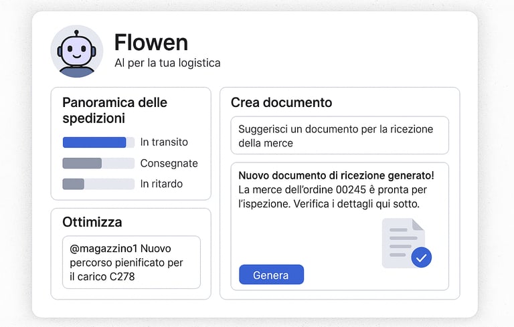Select the Ottimizza section heading
The image size is (514, 327).
[x=92, y=222]
